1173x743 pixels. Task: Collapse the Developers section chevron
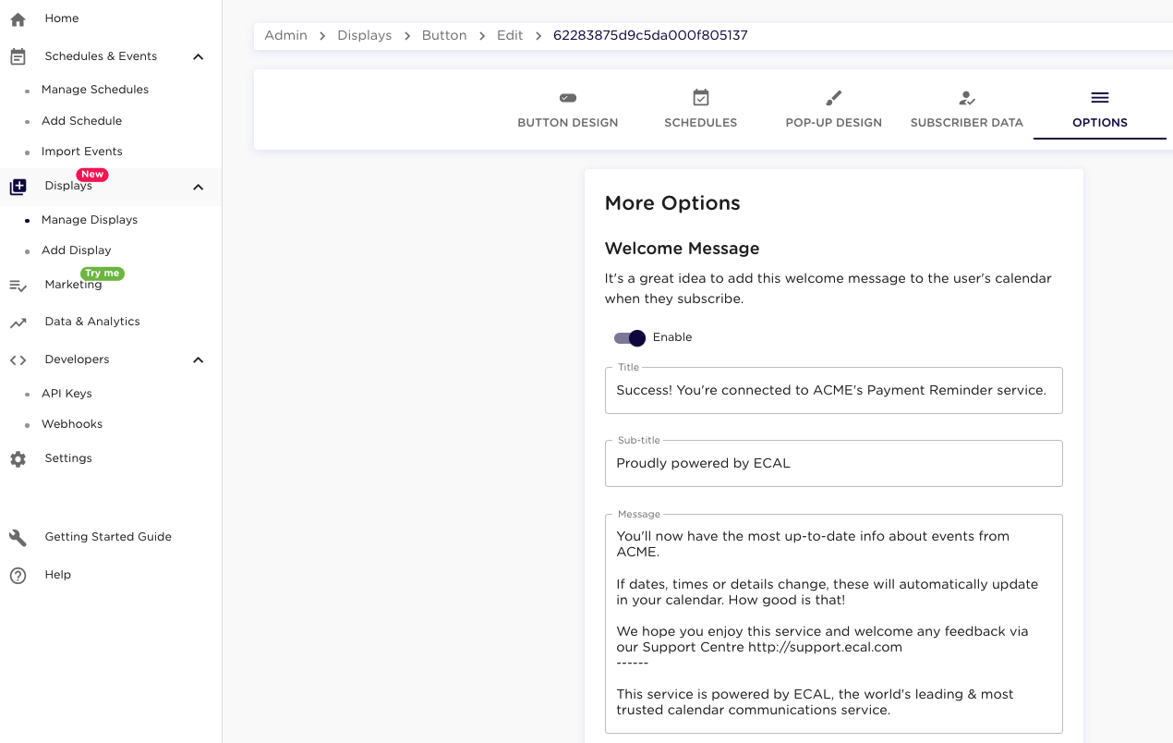coord(198,360)
